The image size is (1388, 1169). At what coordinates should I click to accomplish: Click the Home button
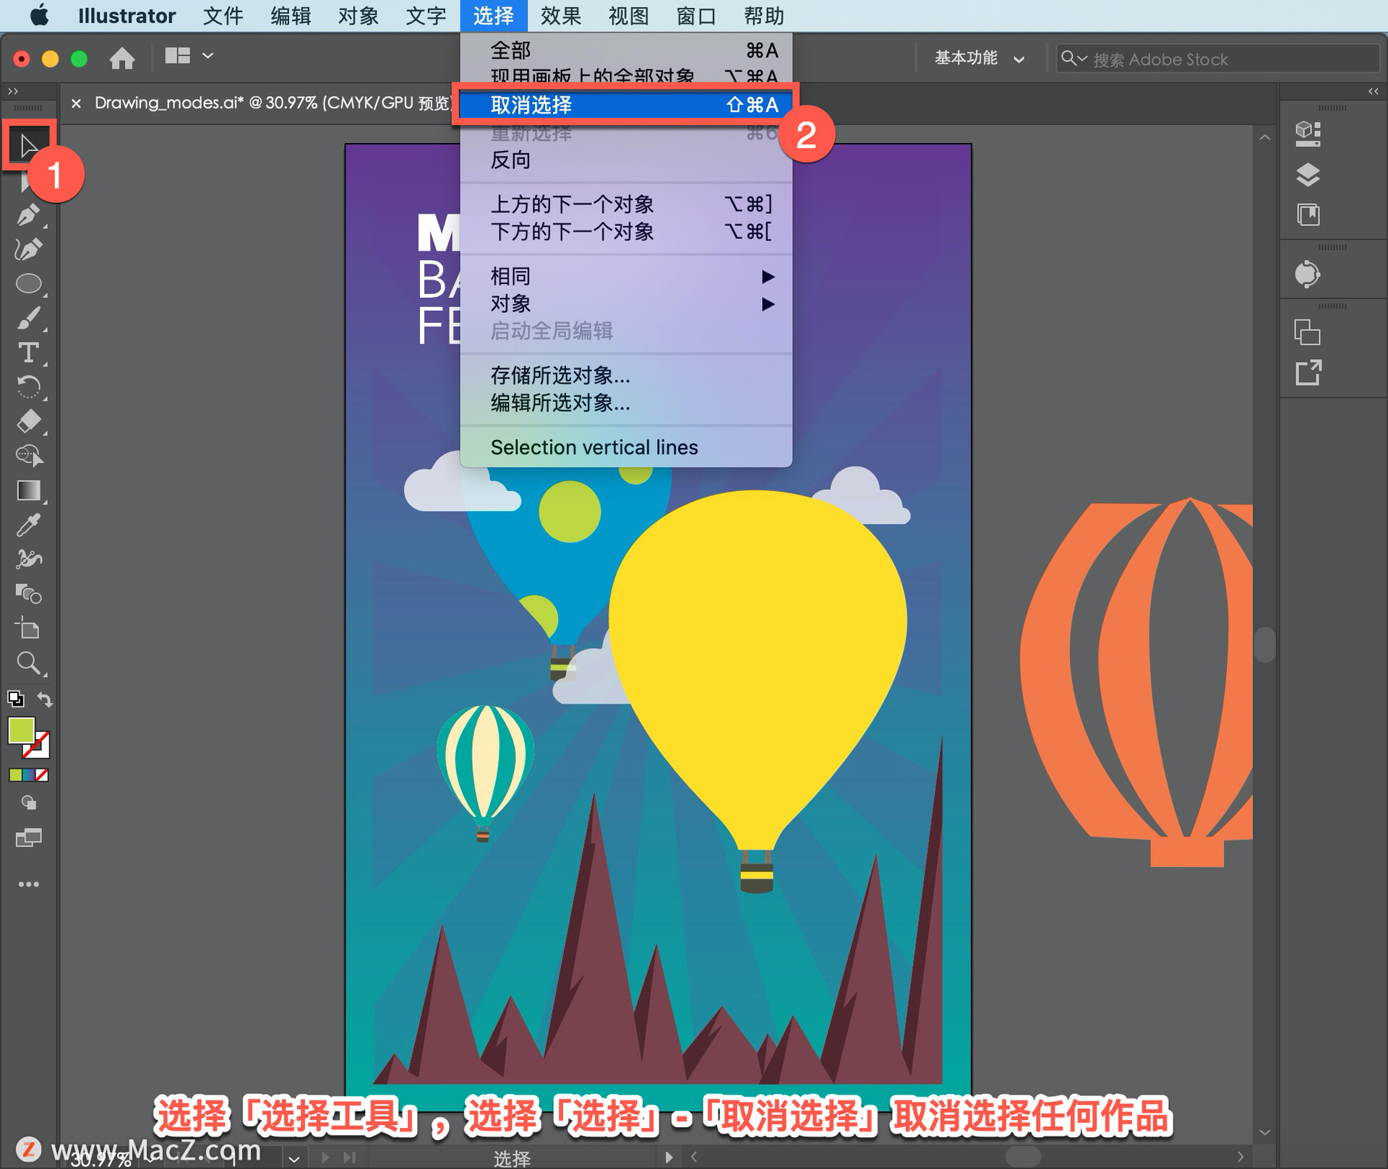click(x=121, y=58)
